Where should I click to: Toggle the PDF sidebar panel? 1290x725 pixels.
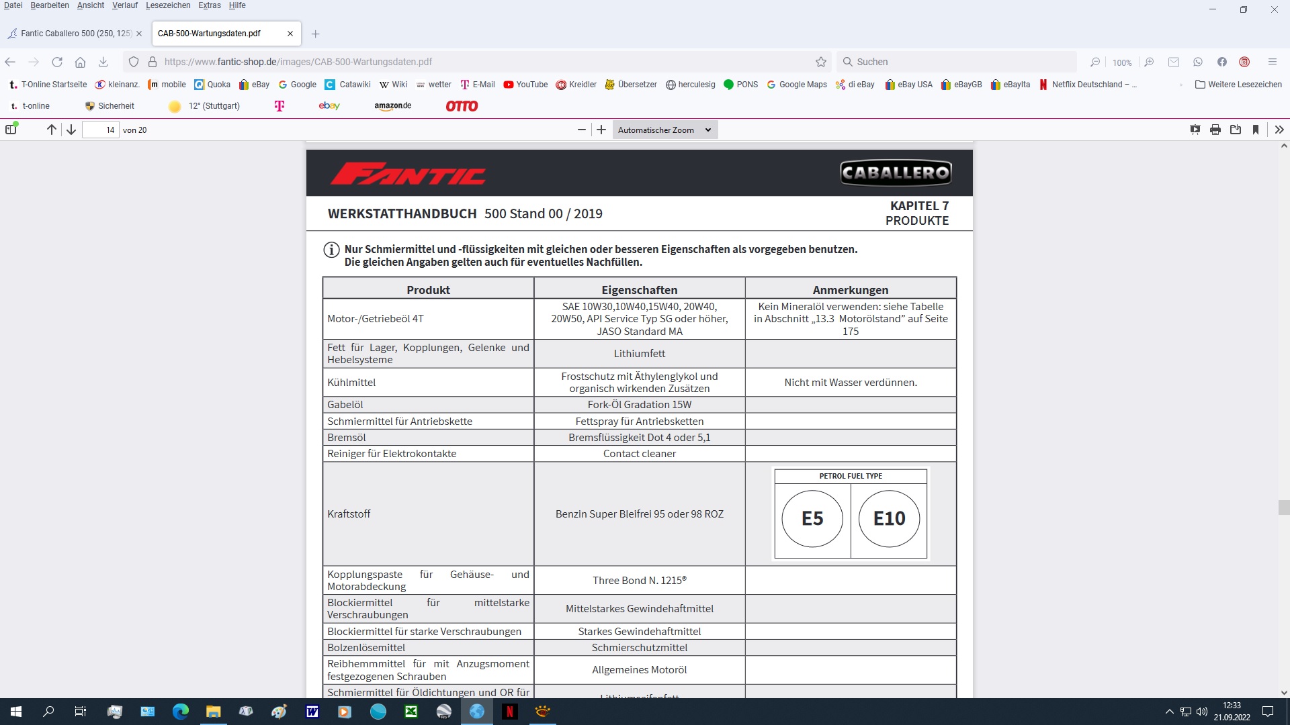11,130
